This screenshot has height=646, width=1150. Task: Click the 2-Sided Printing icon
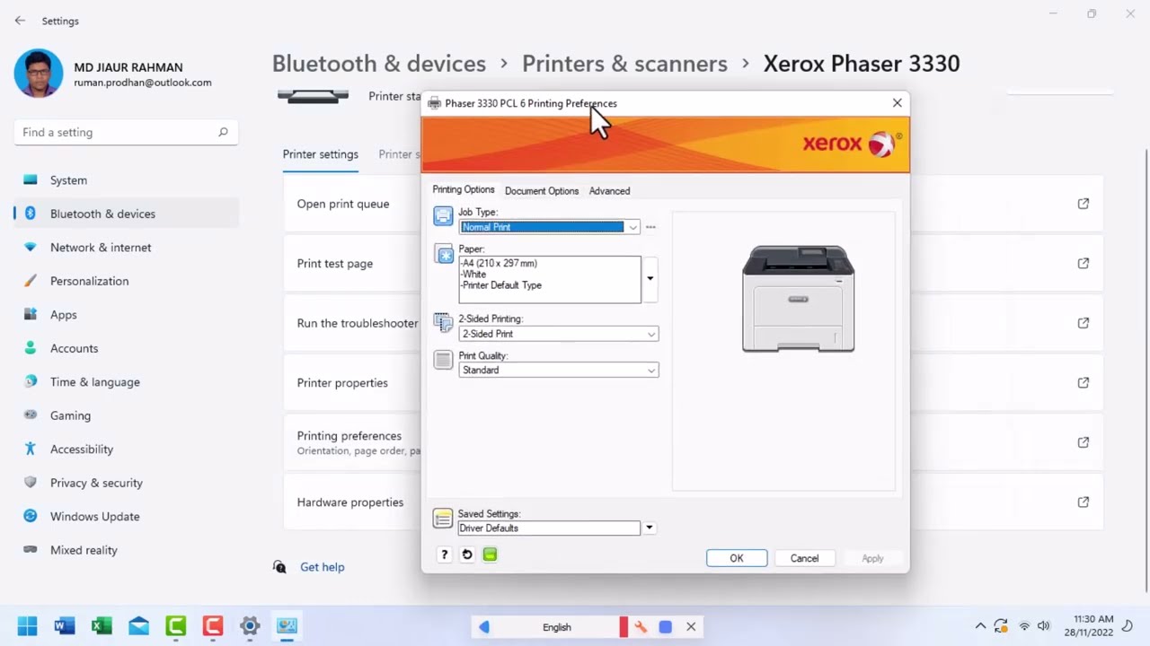coord(443,322)
